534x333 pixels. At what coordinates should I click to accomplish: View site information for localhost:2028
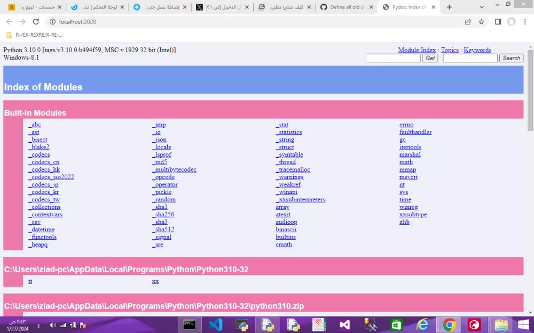[x=52, y=22]
